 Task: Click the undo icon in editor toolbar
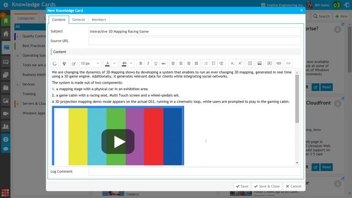pyautogui.click(x=55, y=64)
